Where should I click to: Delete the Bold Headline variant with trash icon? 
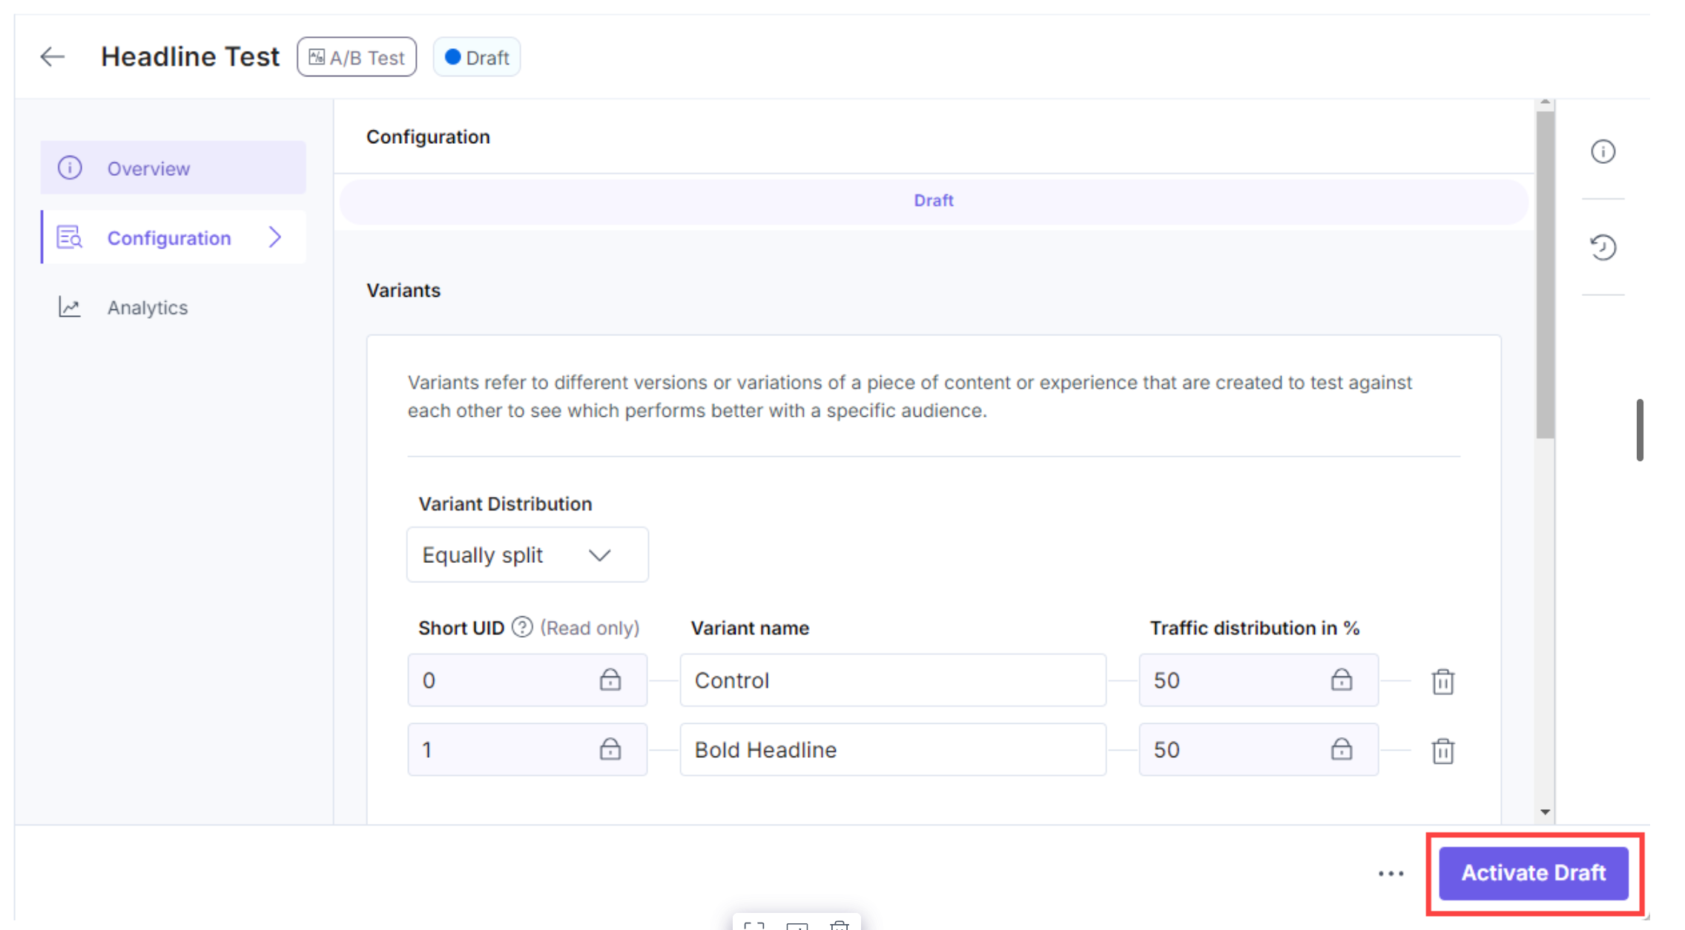1442,751
